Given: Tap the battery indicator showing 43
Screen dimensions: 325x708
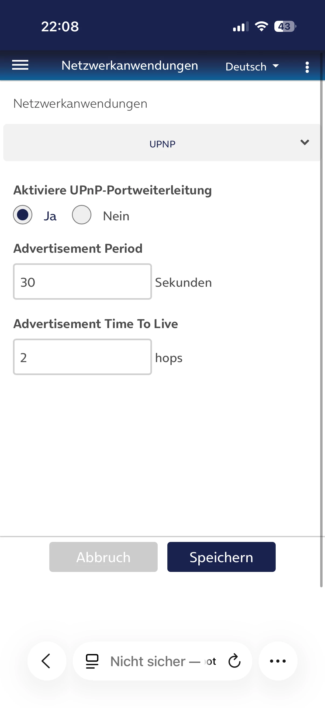Looking at the screenshot, I should 285,26.
